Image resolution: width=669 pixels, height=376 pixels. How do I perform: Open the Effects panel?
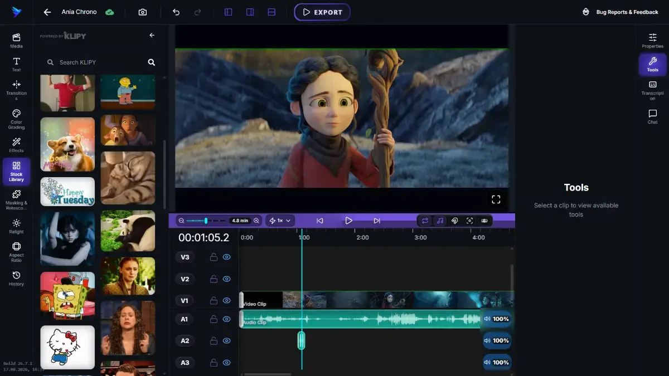pos(16,145)
